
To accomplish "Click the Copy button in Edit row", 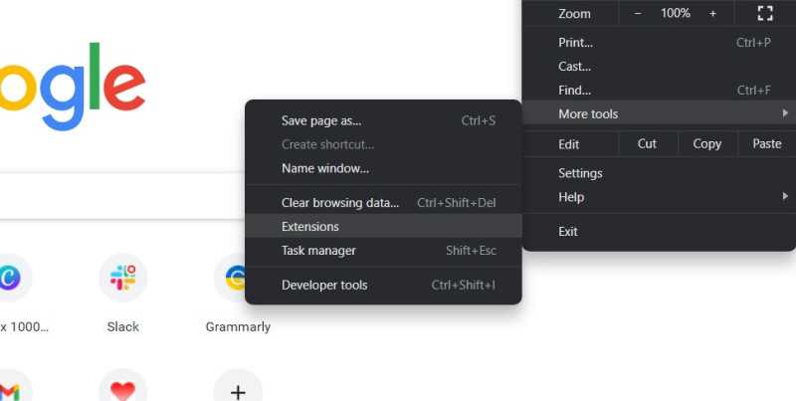I will (706, 143).
